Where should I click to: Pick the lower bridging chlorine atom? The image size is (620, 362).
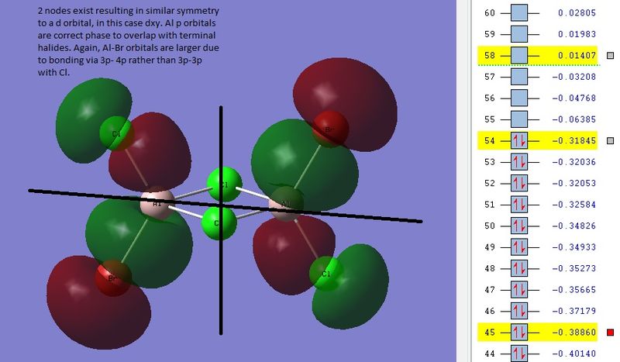click(219, 222)
